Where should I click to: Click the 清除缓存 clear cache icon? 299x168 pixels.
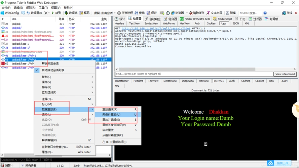click(196, 13)
